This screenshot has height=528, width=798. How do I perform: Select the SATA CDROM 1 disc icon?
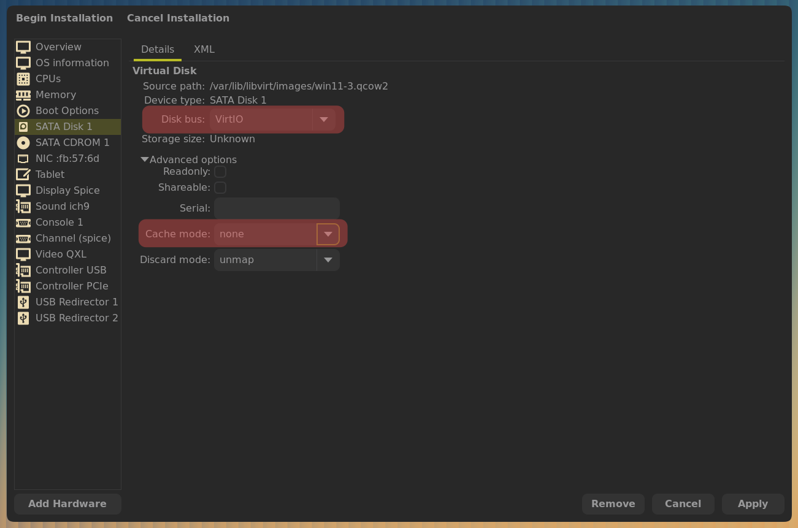point(23,143)
